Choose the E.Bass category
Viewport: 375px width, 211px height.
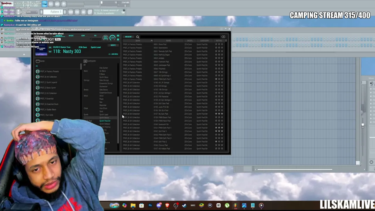click(102, 74)
